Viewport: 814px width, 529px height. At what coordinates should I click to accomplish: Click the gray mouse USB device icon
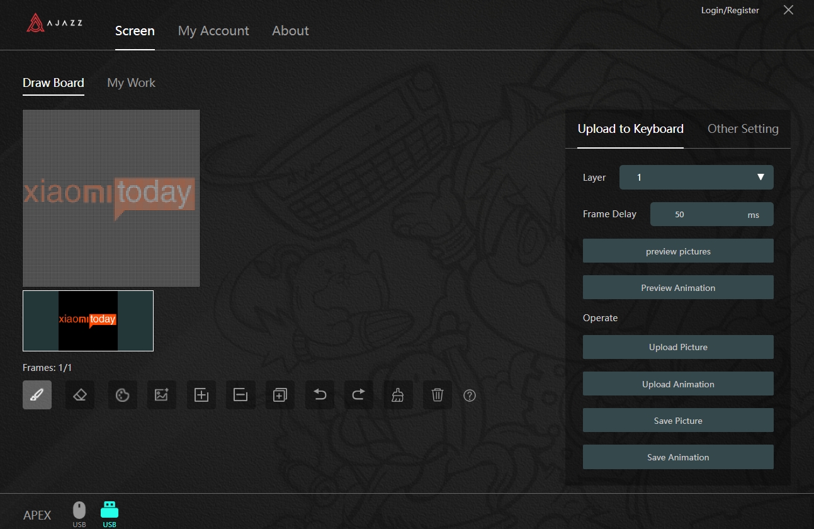(x=79, y=514)
